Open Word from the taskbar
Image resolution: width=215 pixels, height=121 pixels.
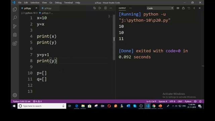(x=128, y=106)
